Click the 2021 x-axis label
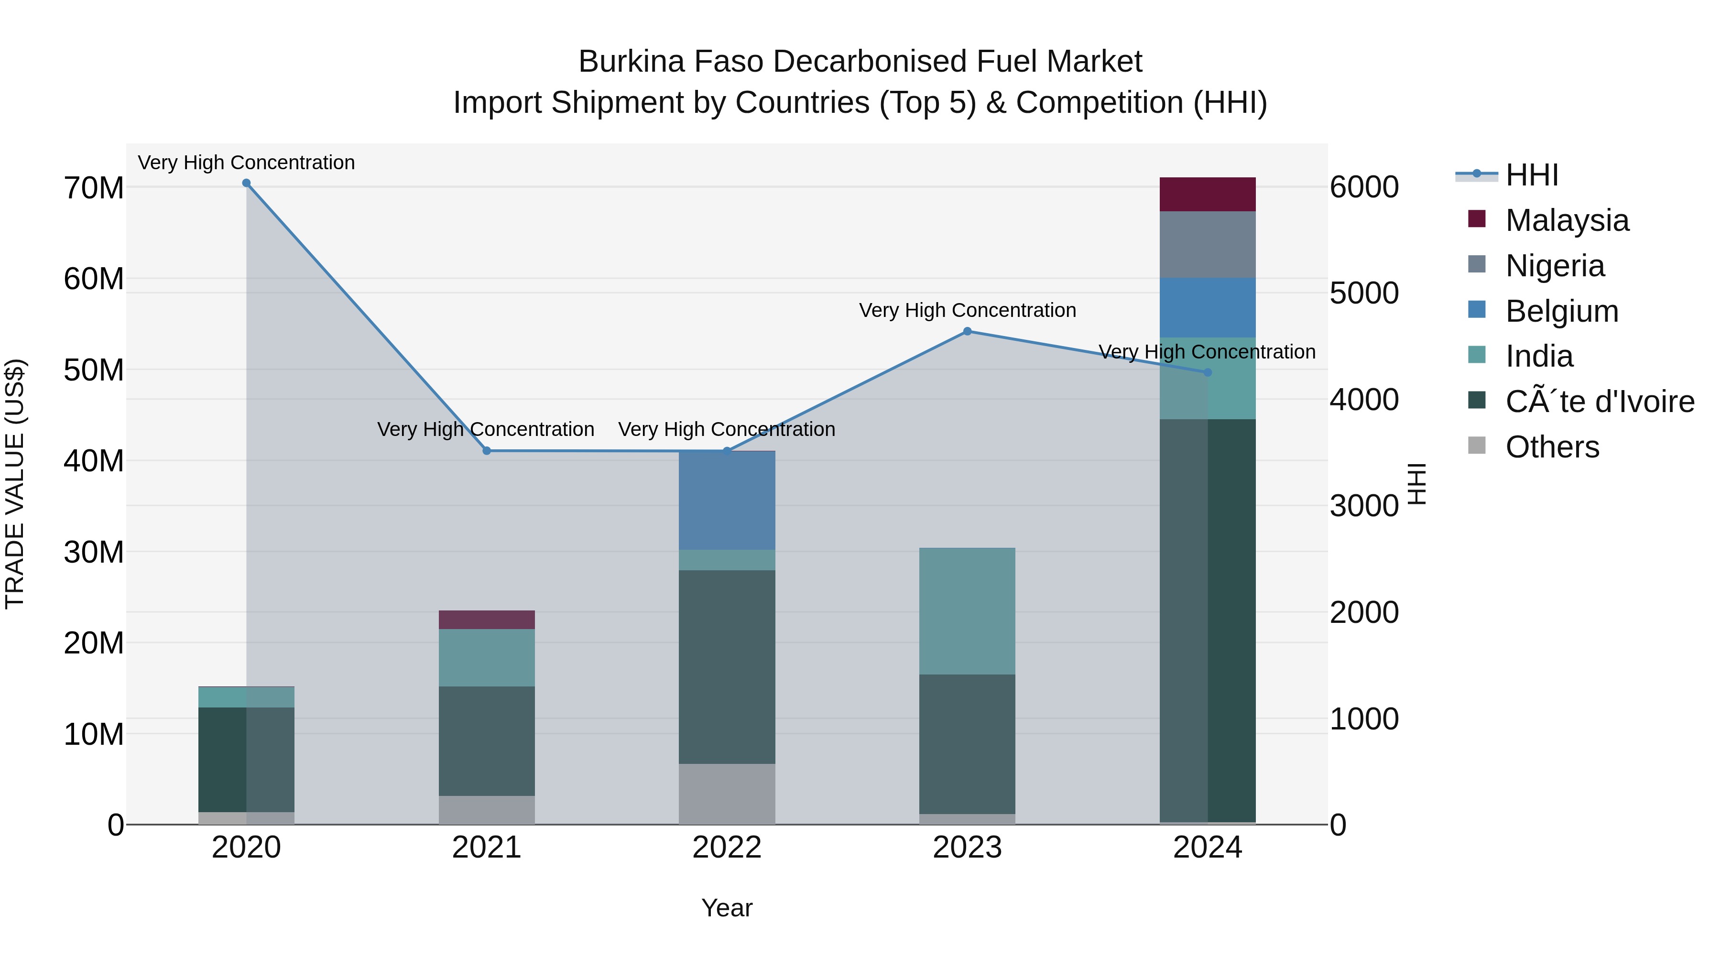Viewport: 1721px width, 968px height. 487,848
